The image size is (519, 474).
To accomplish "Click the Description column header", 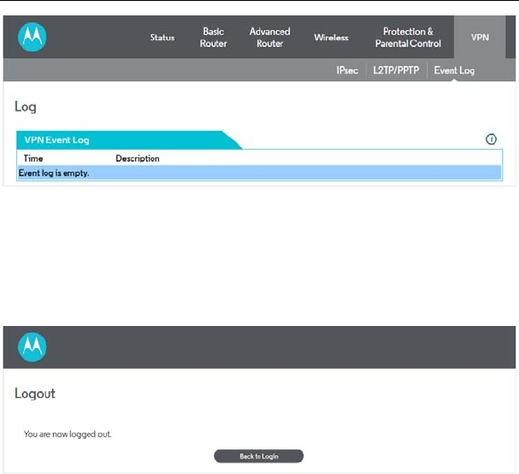I will [x=138, y=158].
